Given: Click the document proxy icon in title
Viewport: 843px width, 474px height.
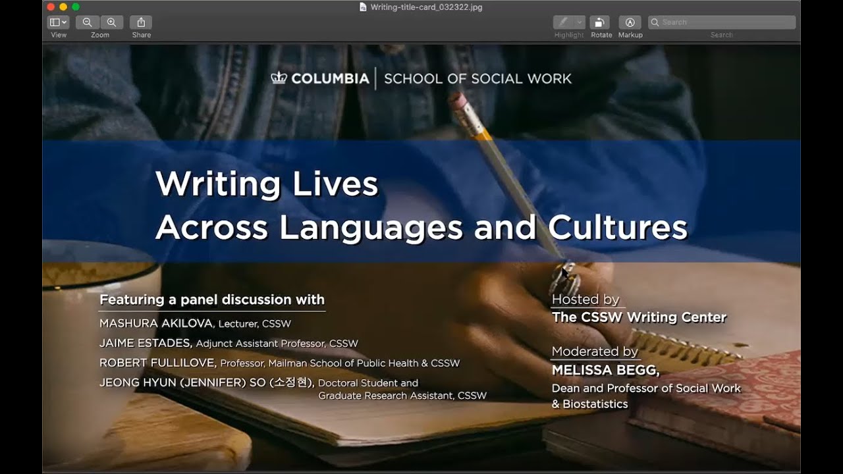Looking at the screenshot, I should (363, 7).
